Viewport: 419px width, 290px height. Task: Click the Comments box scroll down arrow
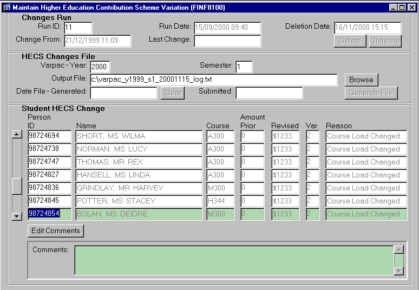coord(400,271)
